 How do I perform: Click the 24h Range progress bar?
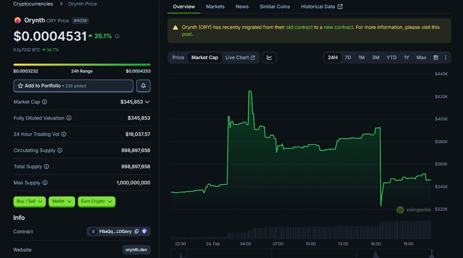pos(82,65)
